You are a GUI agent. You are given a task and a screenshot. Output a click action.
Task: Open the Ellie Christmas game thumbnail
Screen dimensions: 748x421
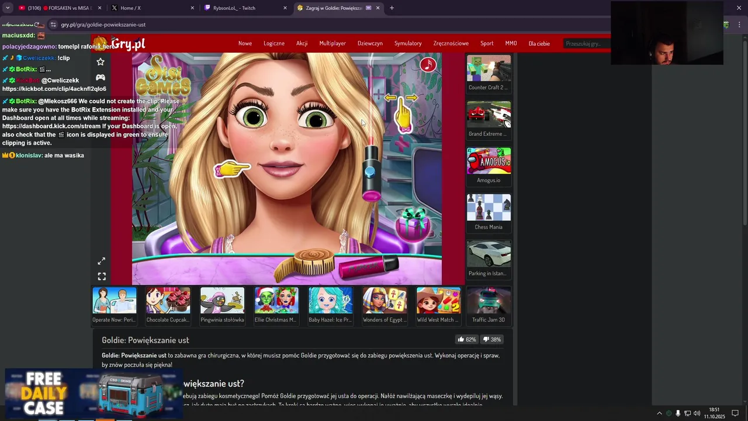(x=276, y=305)
